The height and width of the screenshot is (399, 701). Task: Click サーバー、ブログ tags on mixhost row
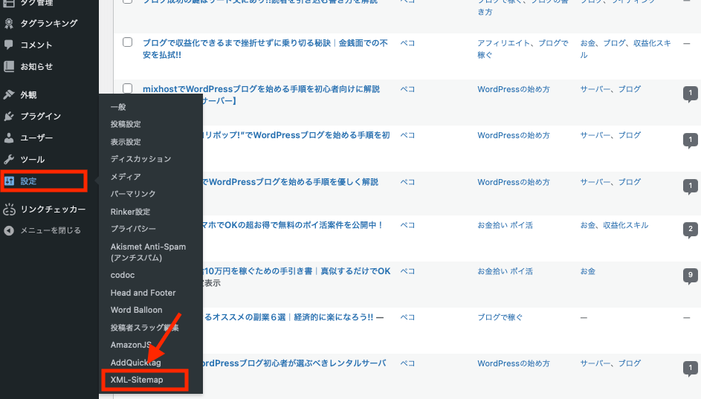click(610, 89)
